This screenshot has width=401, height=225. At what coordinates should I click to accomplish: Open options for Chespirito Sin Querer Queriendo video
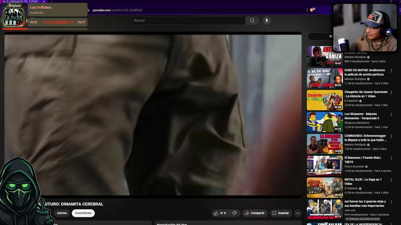(x=391, y=93)
